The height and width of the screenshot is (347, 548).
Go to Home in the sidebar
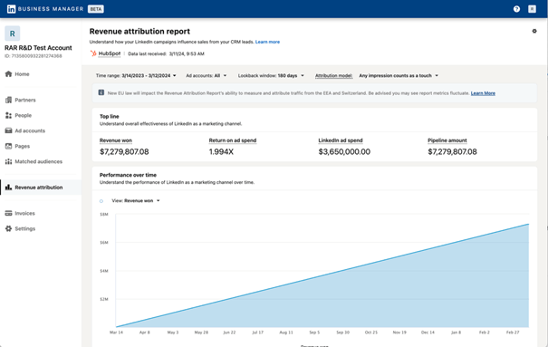(22, 74)
